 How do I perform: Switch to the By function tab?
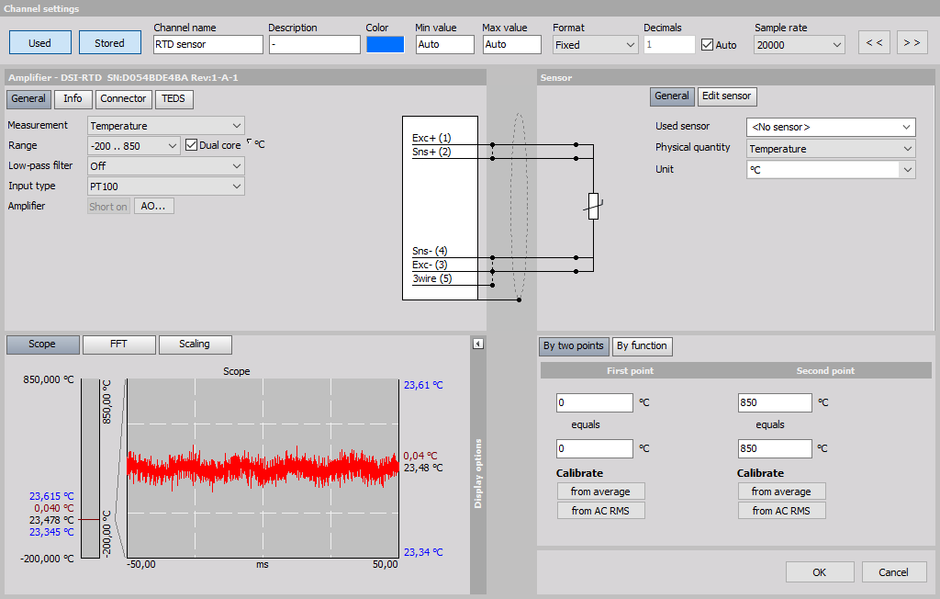642,345
